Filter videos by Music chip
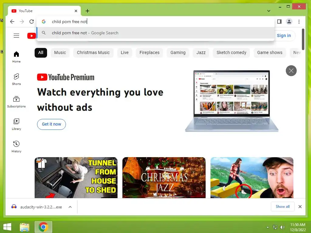 pos(60,53)
